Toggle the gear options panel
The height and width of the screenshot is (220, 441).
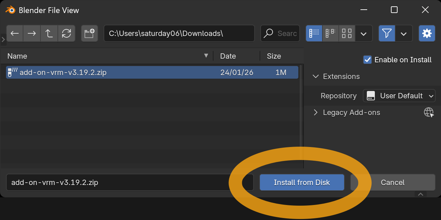click(x=427, y=33)
